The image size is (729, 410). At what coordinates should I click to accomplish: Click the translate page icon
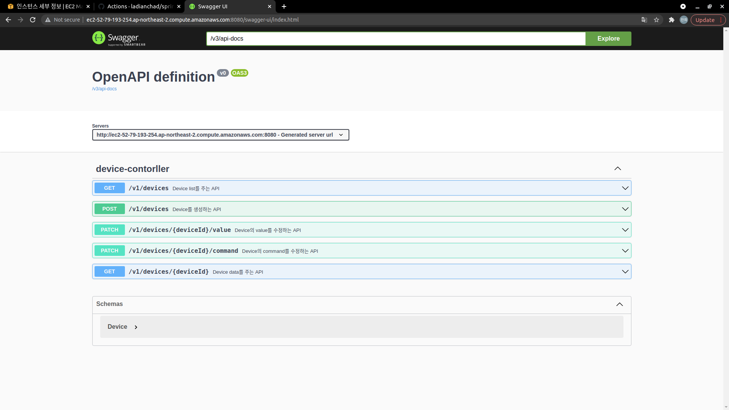coord(644,20)
